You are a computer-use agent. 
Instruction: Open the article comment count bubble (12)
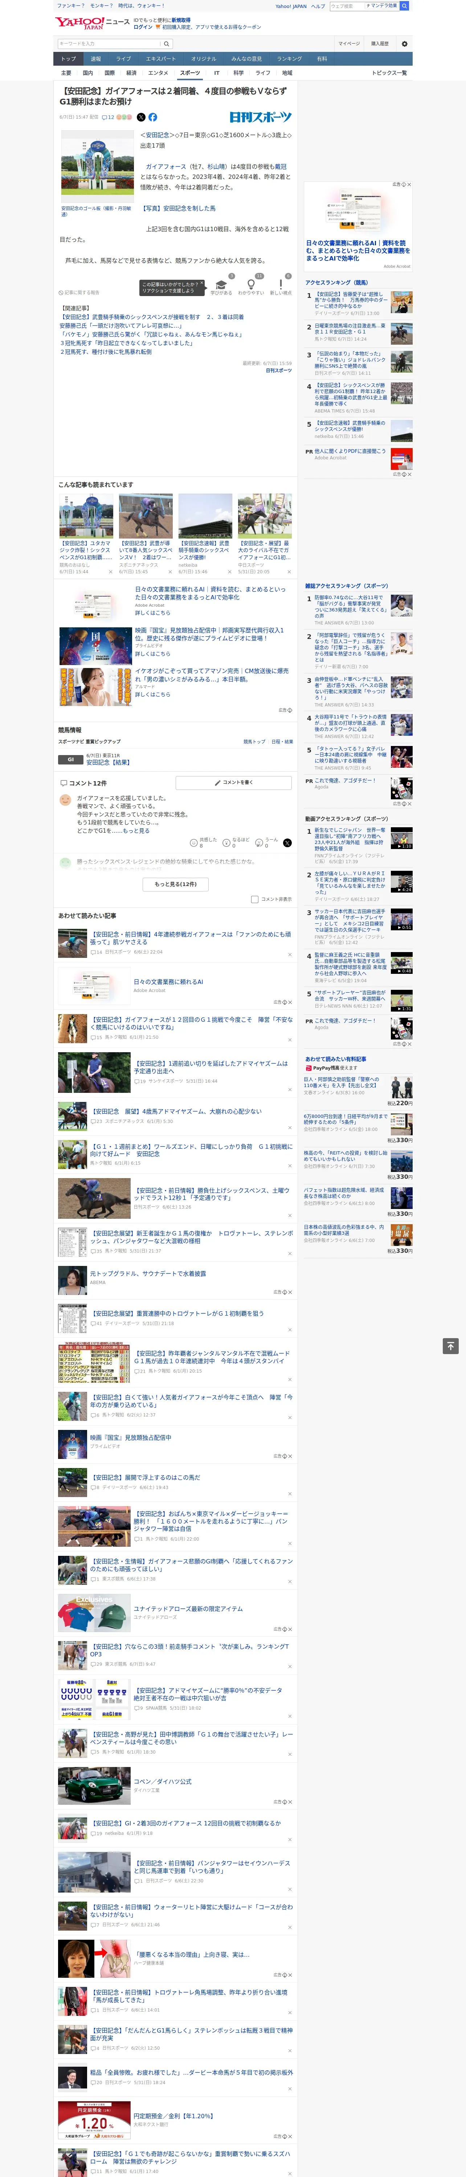(x=108, y=118)
